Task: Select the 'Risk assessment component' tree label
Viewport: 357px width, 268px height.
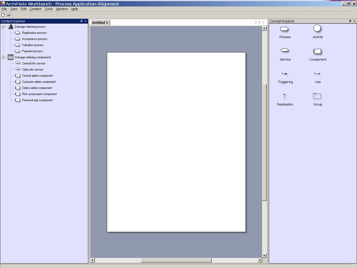Action: (x=39, y=94)
